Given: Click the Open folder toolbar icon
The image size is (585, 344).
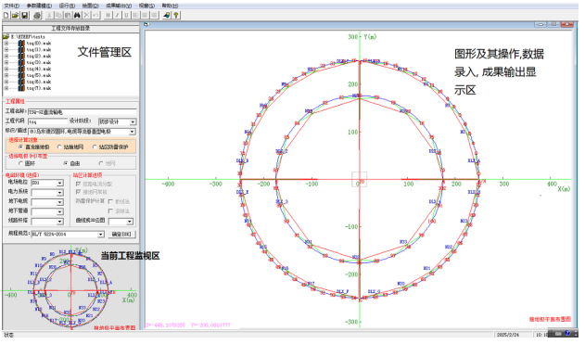Looking at the screenshot, I should point(15,15).
